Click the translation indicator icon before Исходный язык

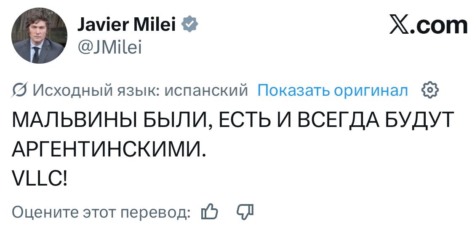[x=19, y=91]
